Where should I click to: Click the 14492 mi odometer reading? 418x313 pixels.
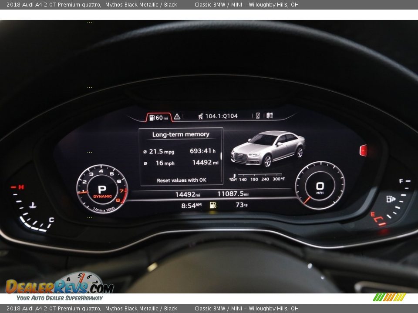[188, 194]
